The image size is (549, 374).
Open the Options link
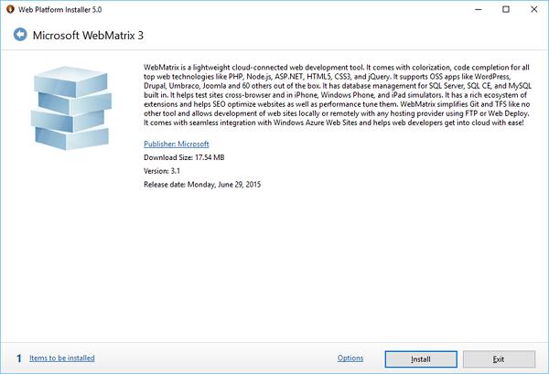350,358
